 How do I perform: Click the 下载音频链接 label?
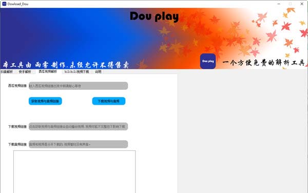(x=17, y=144)
